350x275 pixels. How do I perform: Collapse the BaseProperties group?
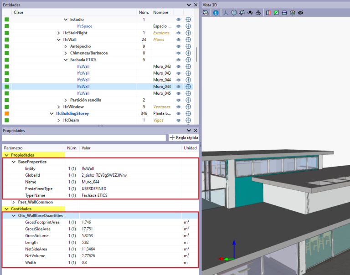[14, 162]
